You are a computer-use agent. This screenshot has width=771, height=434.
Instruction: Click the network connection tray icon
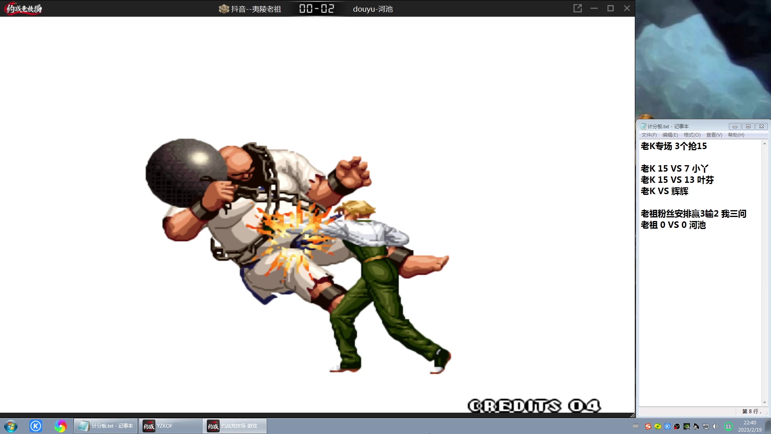tap(706, 426)
